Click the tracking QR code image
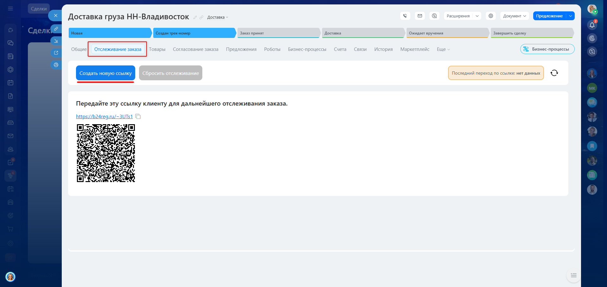This screenshot has height=287, width=607. click(106, 153)
